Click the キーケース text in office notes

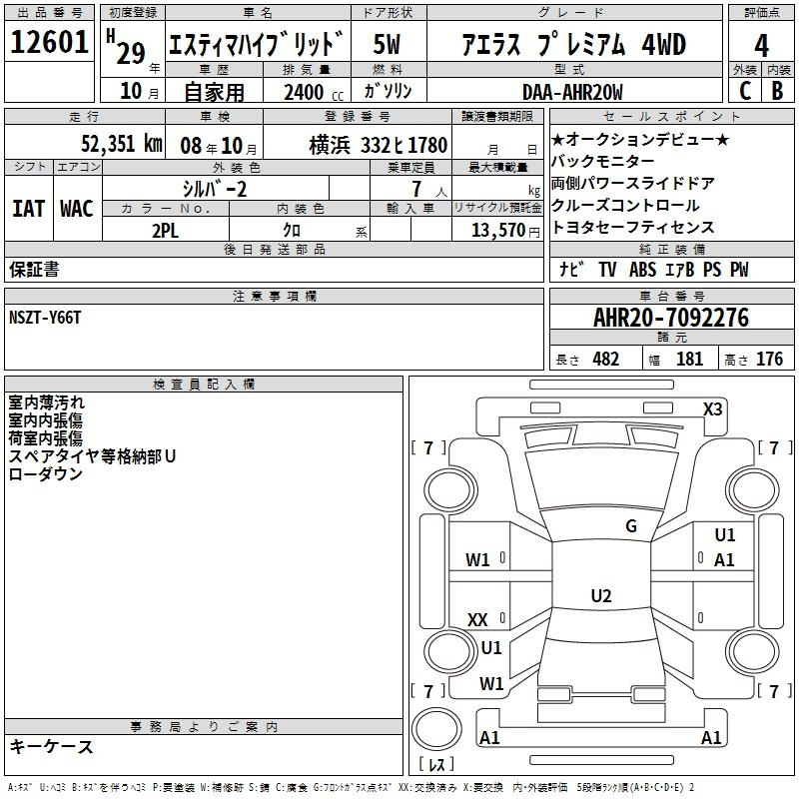tap(51, 747)
